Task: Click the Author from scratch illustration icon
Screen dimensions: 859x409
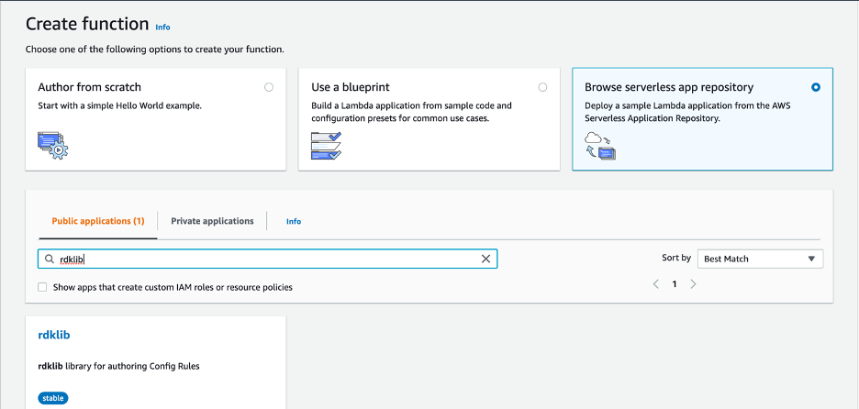Action: point(53,145)
